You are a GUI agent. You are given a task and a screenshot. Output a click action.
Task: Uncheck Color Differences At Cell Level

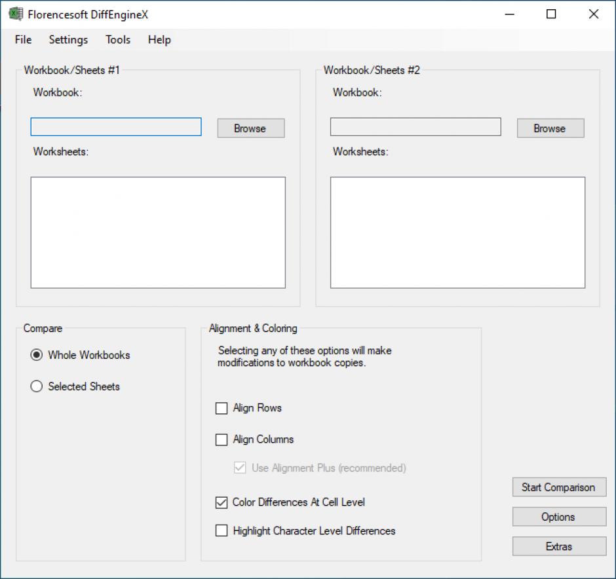coord(221,502)
